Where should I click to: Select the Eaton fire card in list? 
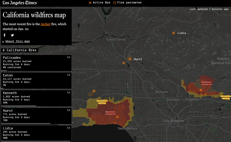36,80
